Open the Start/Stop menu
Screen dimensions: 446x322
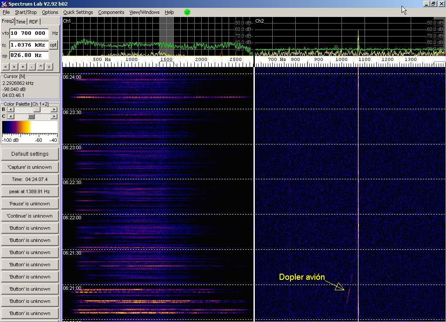click(x=26, y=12)
